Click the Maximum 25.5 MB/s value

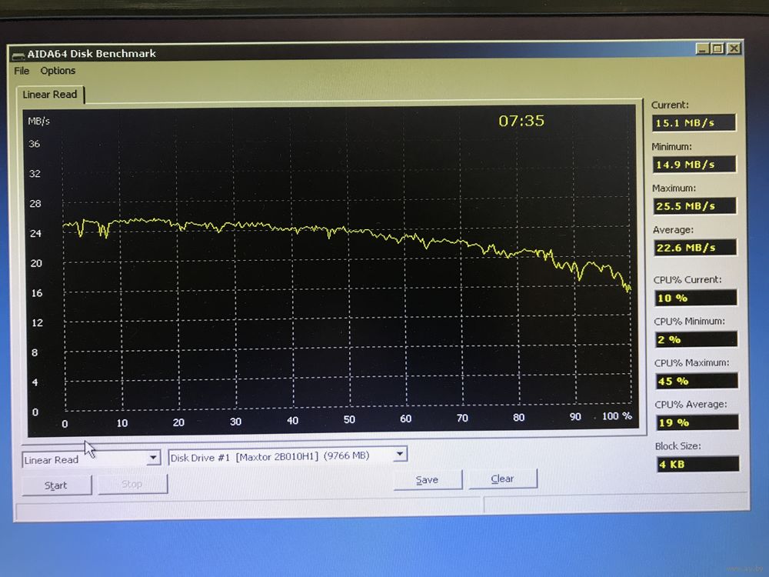694,206
